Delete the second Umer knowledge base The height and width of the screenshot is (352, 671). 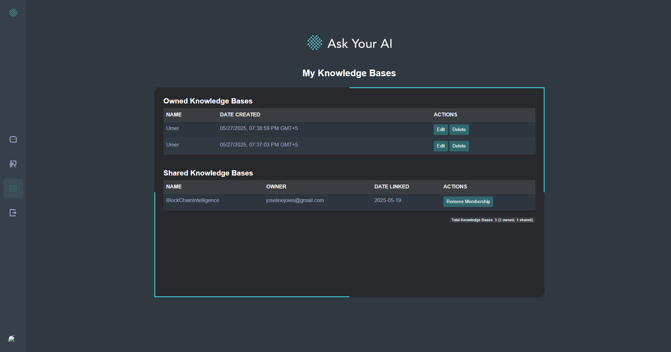(459, 146)
